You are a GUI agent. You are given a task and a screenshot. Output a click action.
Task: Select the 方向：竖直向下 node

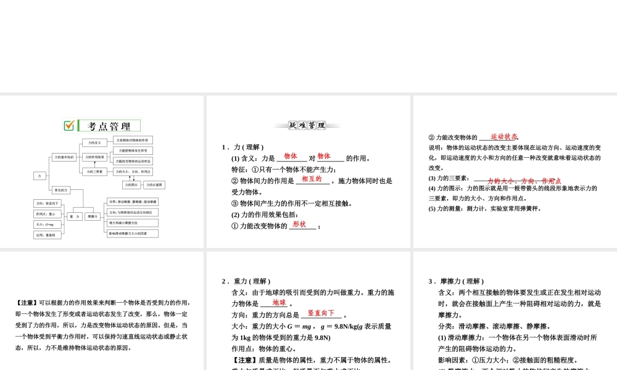pos(48,203)
